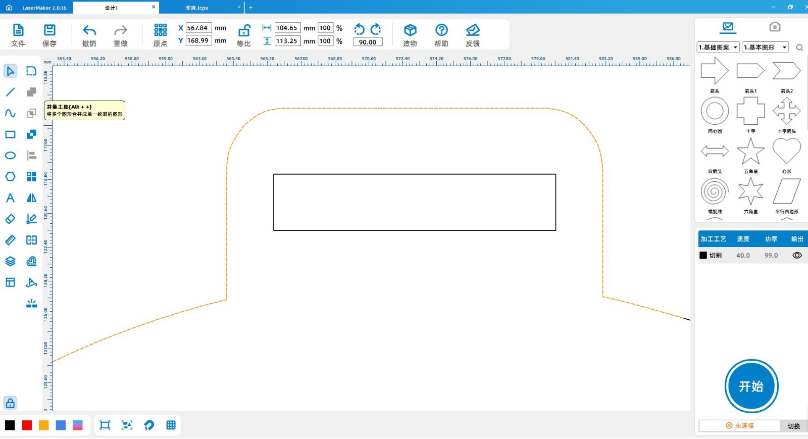Click the X position input field
This screenshot has height=439, width=808.
[198, 28]
